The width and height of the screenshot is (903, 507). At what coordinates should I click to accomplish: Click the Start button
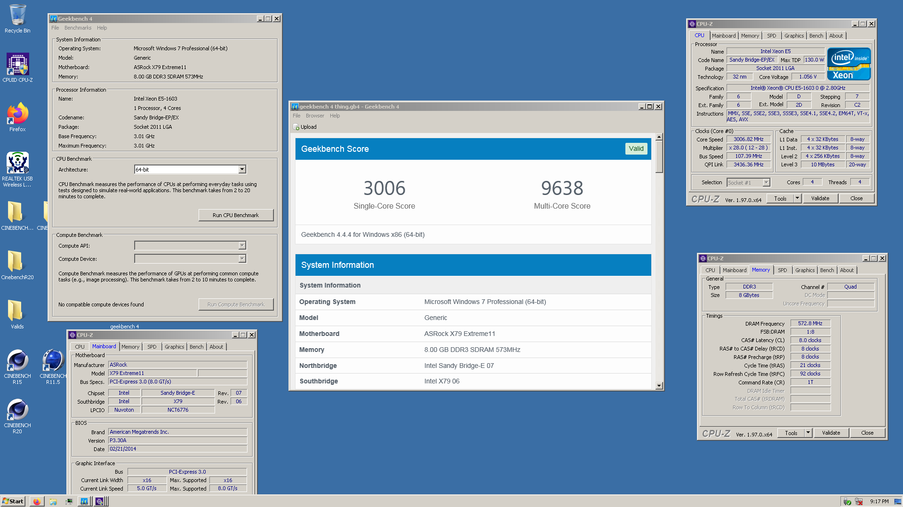(x=13, y=501)
